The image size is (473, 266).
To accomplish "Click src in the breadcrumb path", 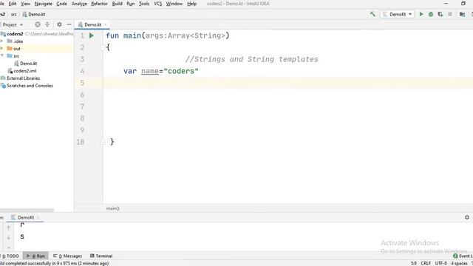I will click(x=14, y=14).
